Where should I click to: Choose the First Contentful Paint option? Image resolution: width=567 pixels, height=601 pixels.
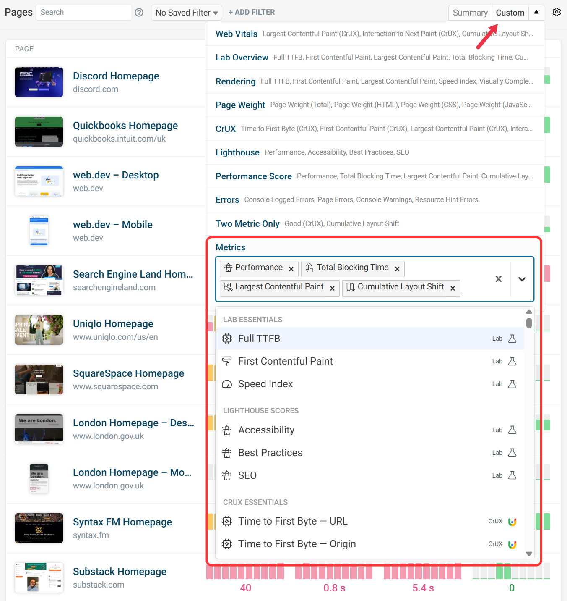369,361
